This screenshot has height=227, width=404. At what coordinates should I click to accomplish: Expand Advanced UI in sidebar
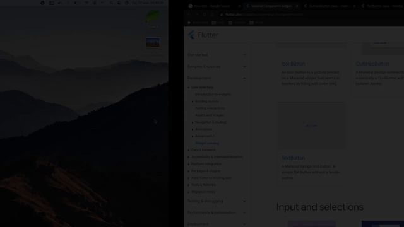click(203, 136)
